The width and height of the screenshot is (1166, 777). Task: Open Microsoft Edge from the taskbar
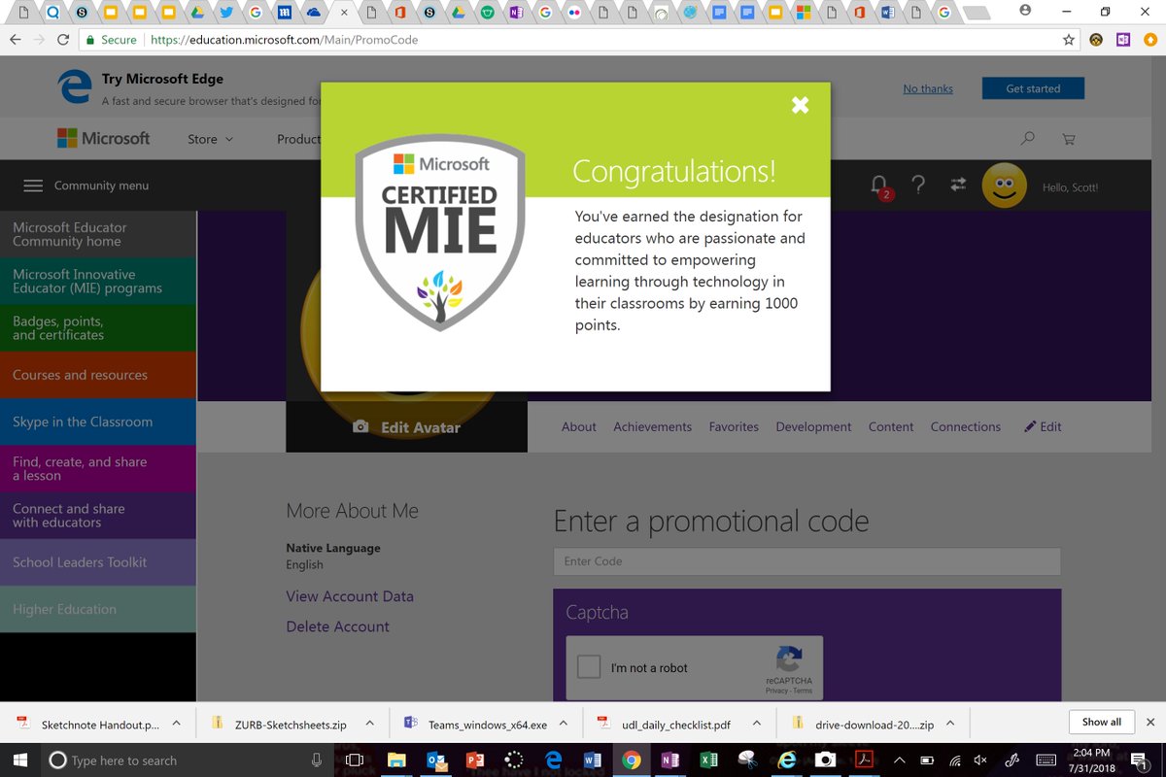click(x=553, y=760)
